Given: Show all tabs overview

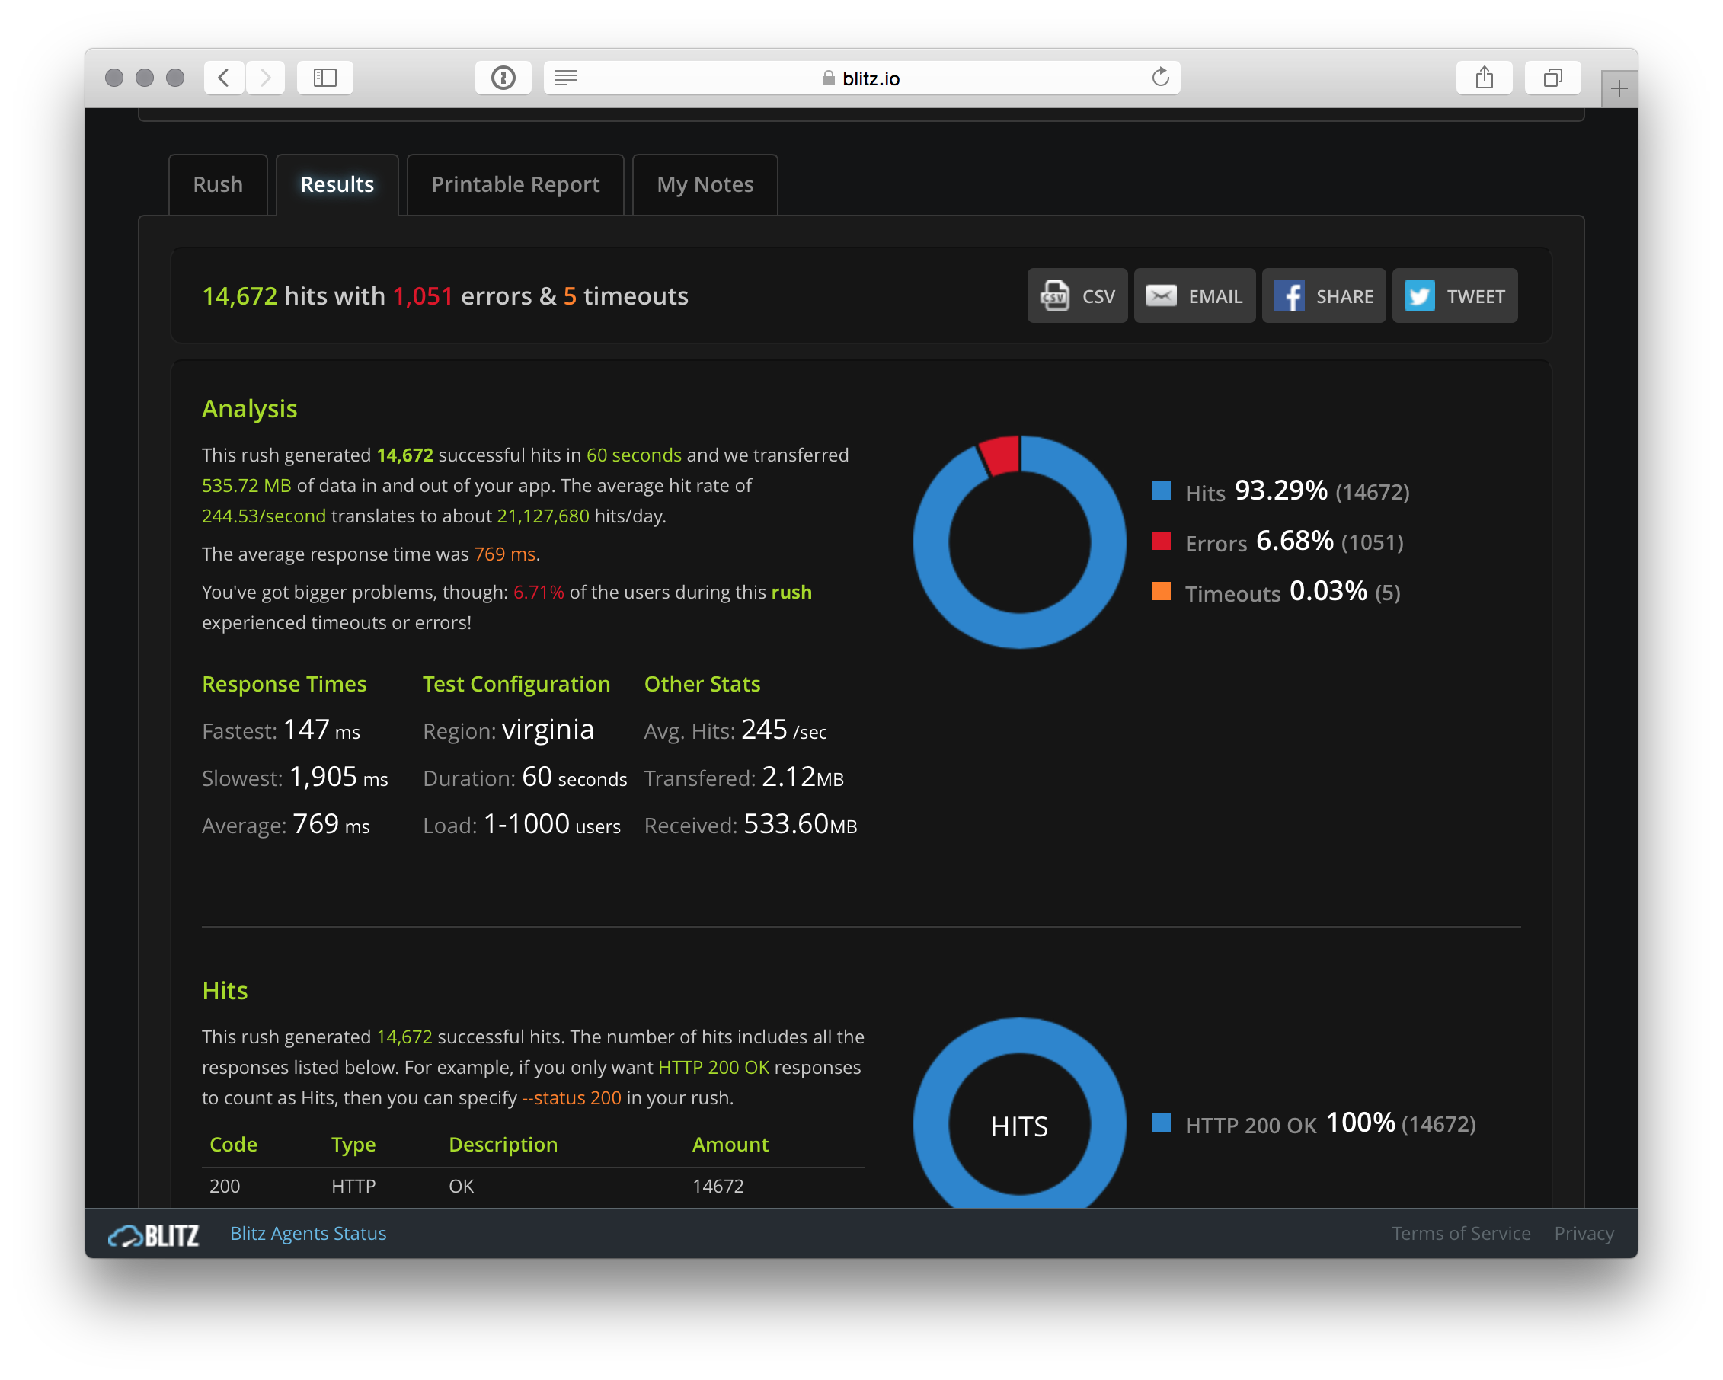Looking at the screenshot, I should coord(1553,78).
